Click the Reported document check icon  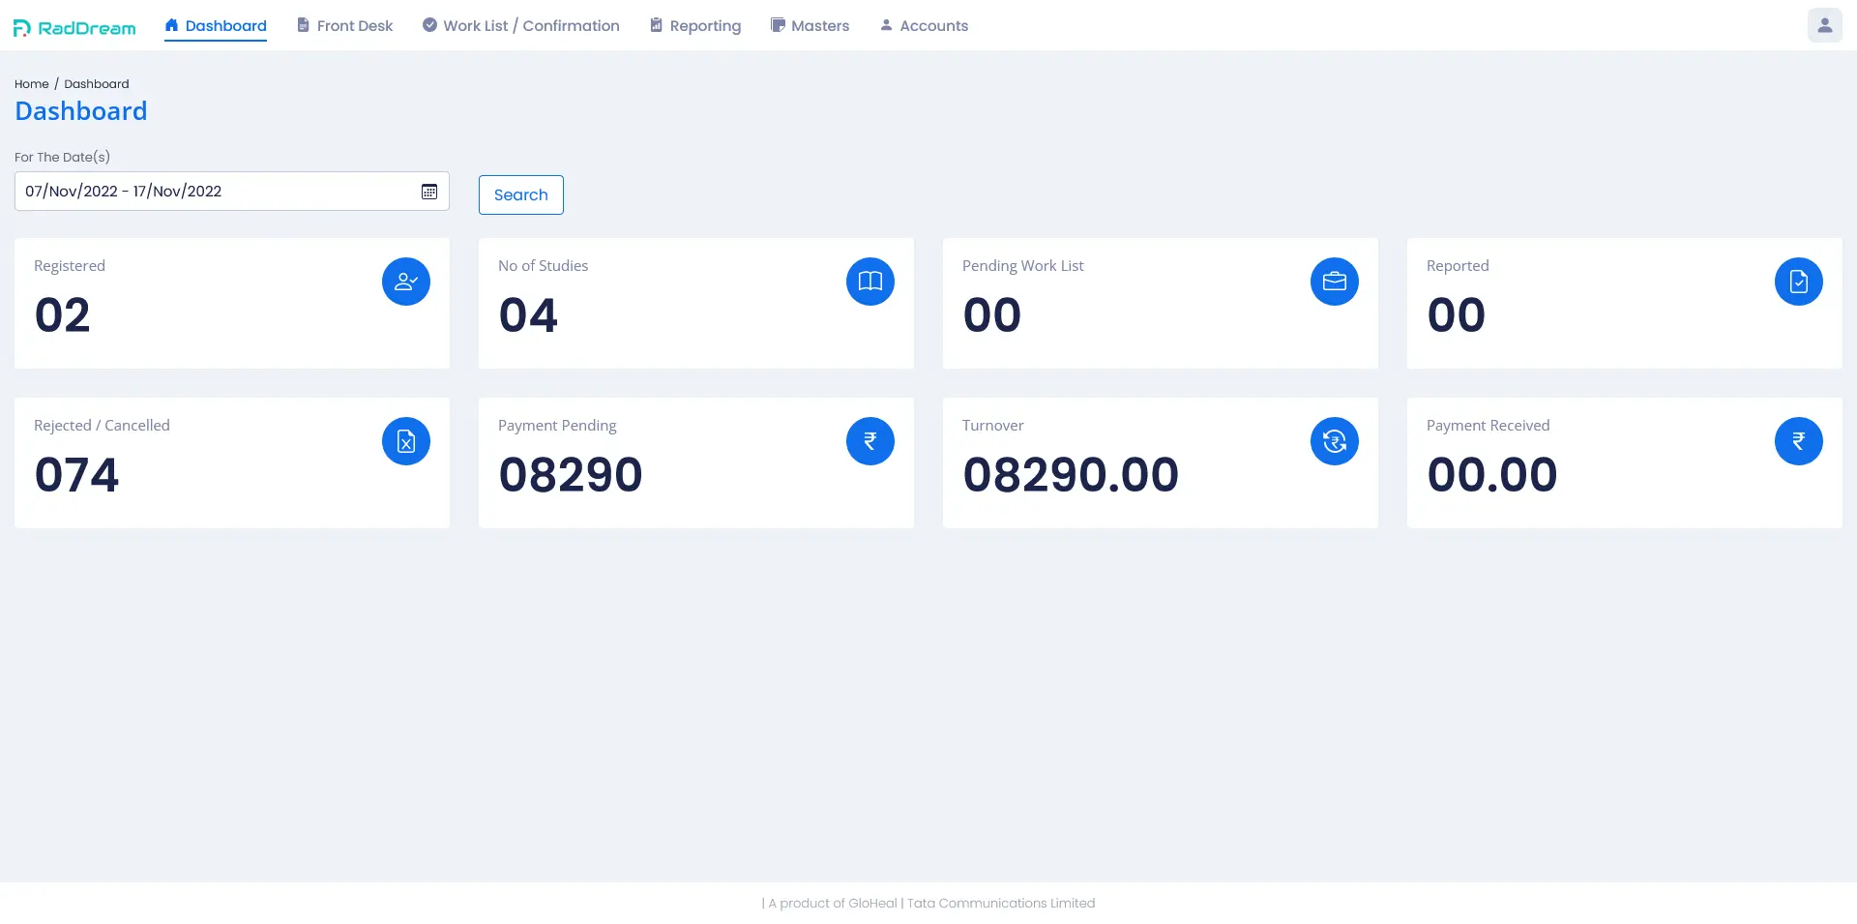(x=1799, y=282)
